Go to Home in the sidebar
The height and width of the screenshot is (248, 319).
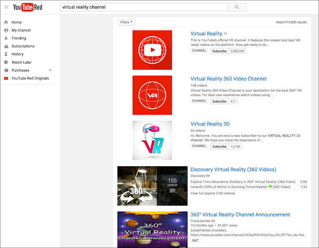click(16, 22)
